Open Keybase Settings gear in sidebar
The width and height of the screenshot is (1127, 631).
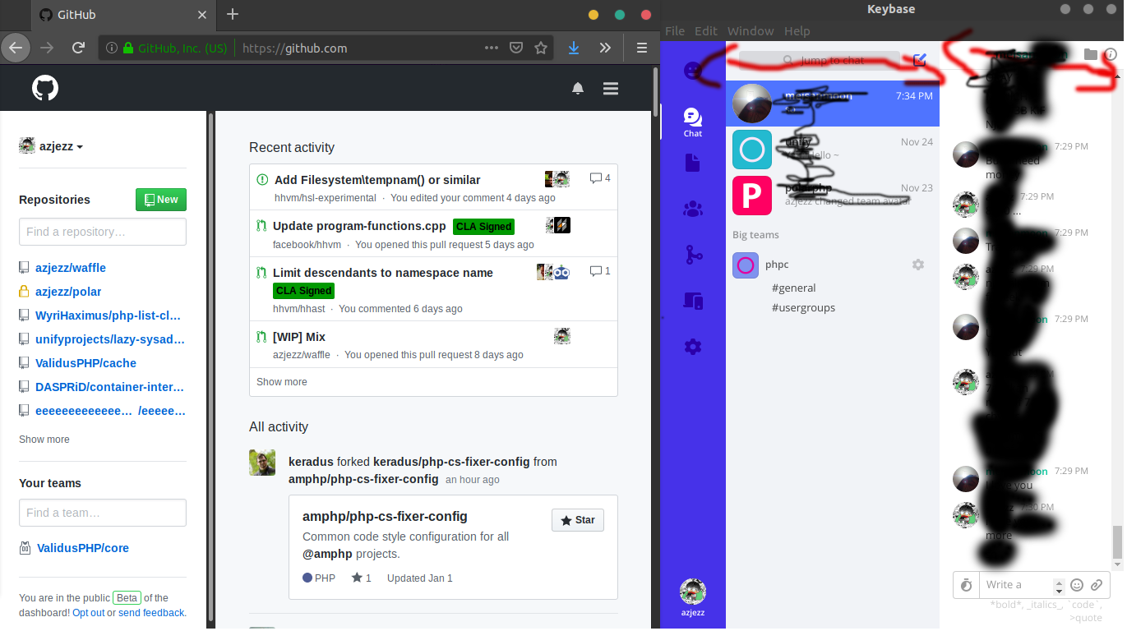coord(693,347)
